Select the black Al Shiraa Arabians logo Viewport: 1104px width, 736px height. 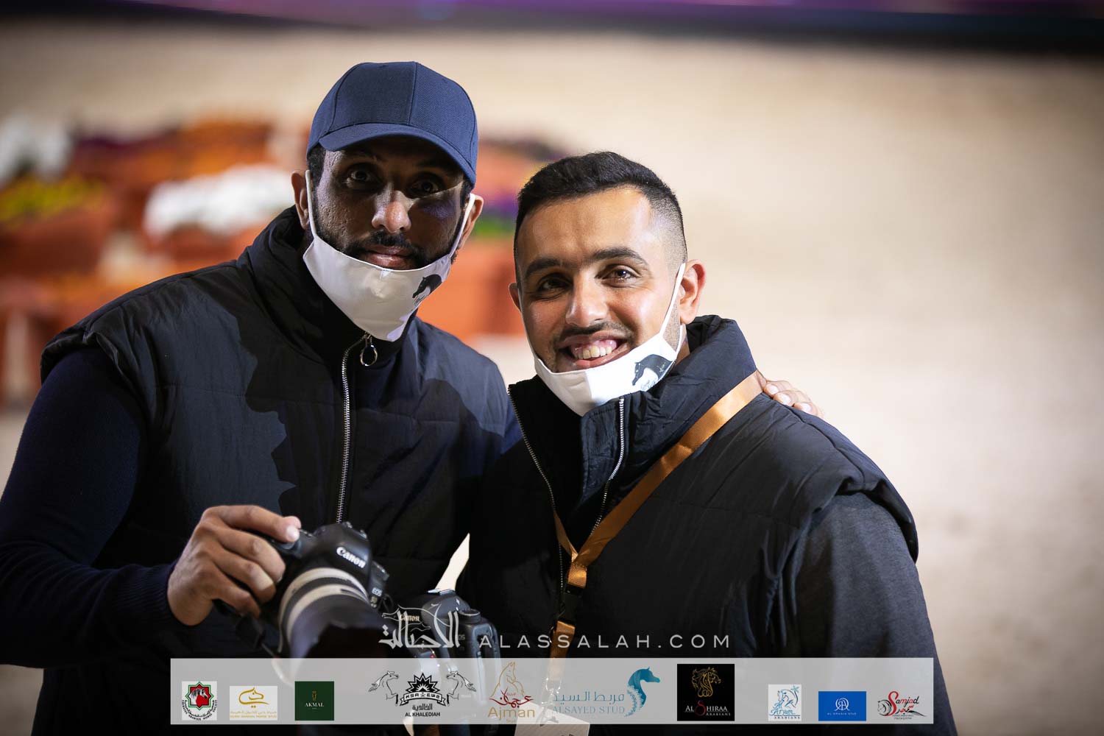705,693
